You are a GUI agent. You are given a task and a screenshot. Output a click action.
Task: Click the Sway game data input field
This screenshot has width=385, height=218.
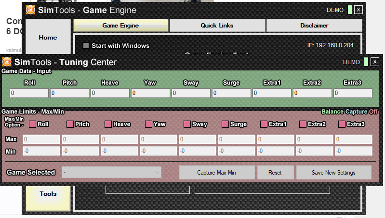(x=191, y=93)
